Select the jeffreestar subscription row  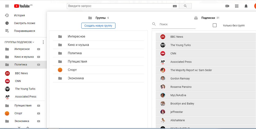click(x=206, y=112)
